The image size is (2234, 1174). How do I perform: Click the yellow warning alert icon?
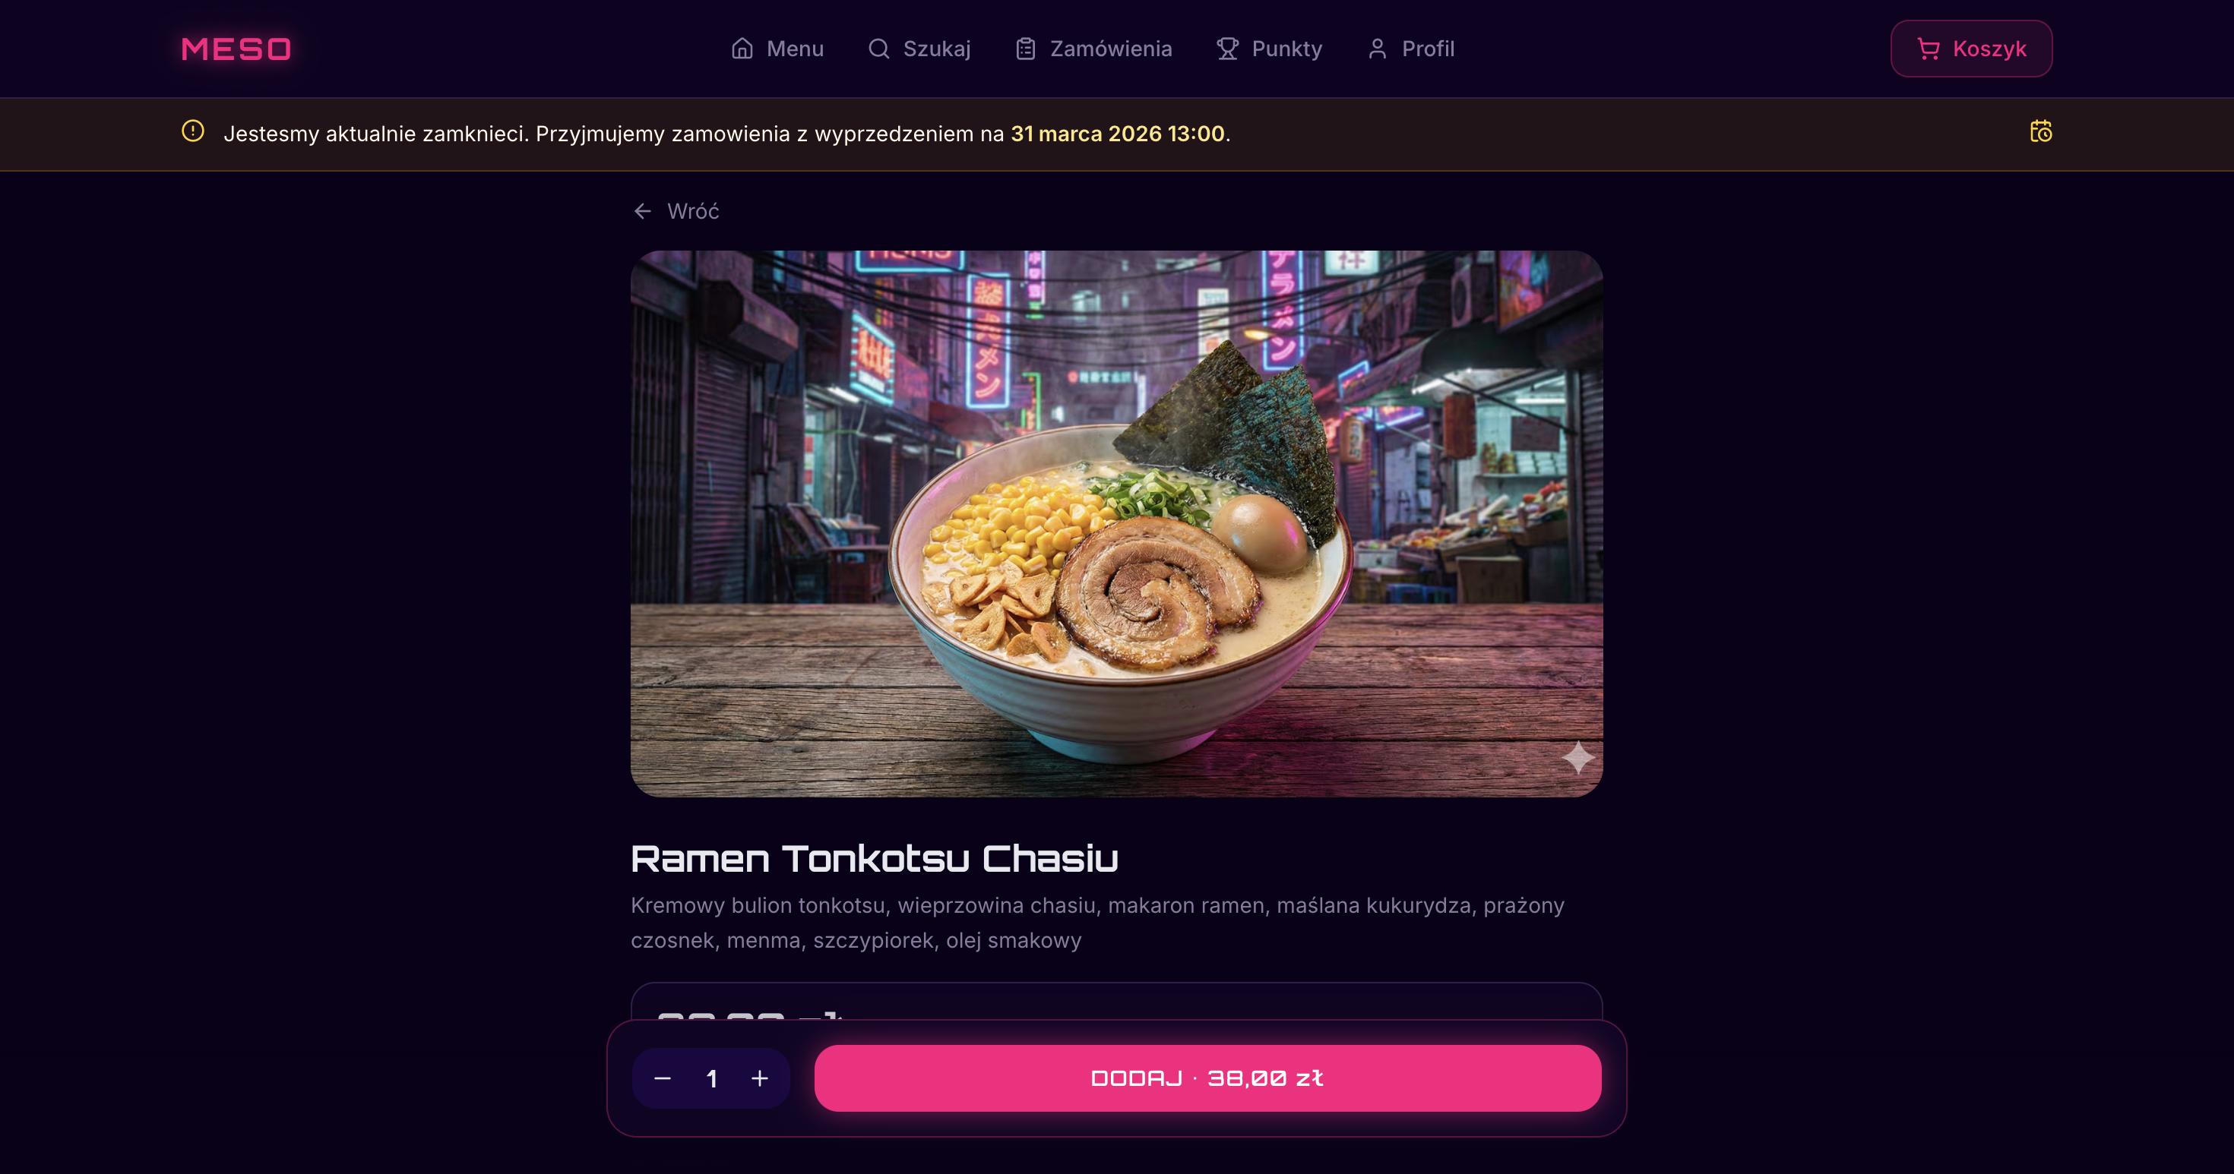click(192, 131)
